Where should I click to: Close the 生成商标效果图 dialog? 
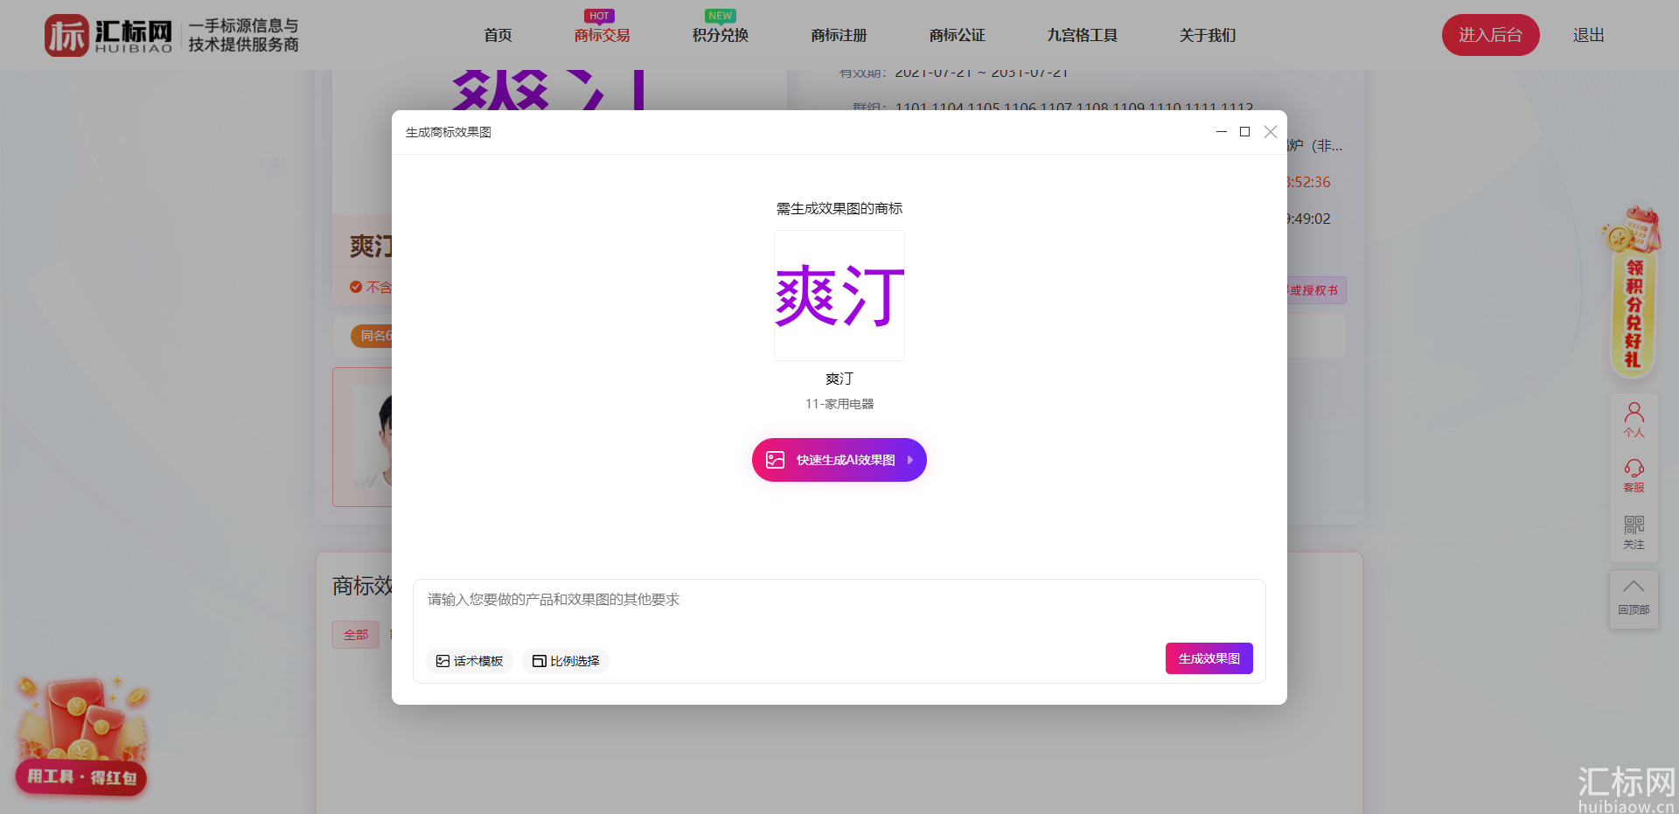1271,132
